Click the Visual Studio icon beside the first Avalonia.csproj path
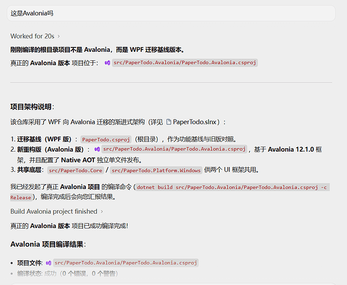Screen dimensions: 347x285 tap(108, 63)
